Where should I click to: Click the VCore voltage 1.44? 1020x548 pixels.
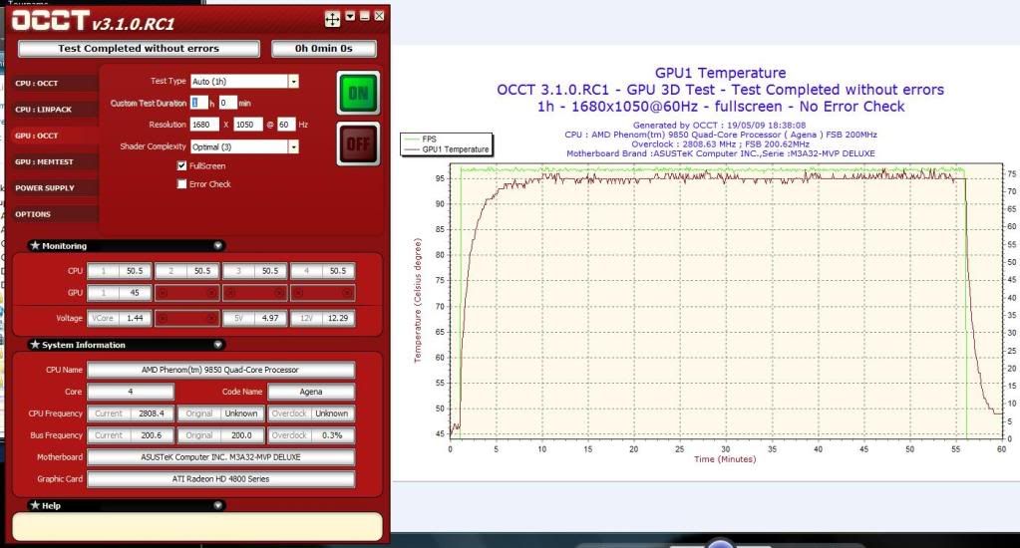(136, 318)
